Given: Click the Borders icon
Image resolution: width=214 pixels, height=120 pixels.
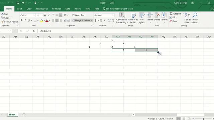Looking at the screenshot, I should [x=35, y=21].
